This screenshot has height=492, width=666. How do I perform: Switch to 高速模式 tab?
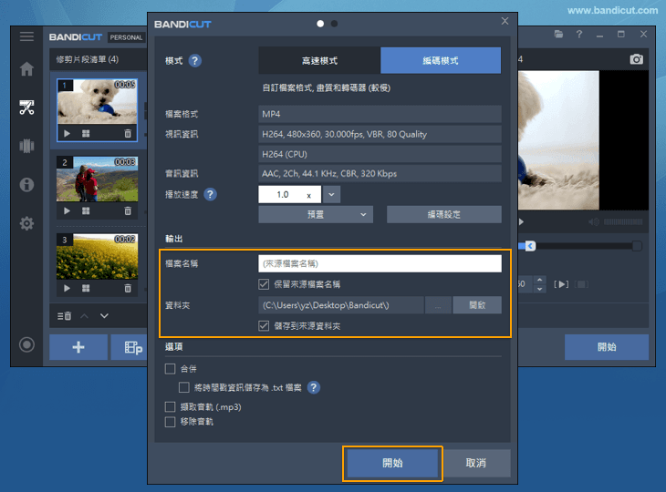(319, 61)
